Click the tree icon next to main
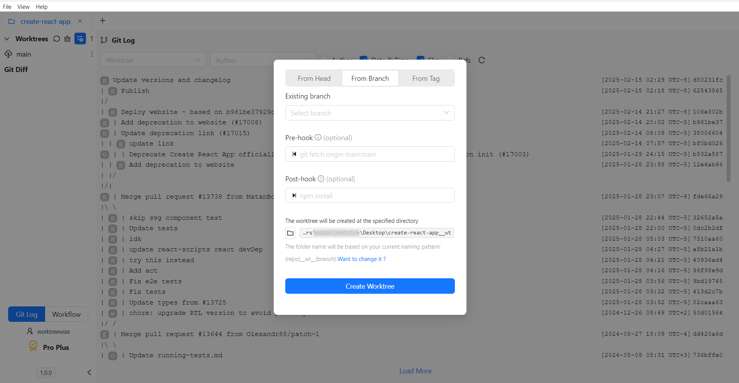739x383 pixels. tap(8, 54)
